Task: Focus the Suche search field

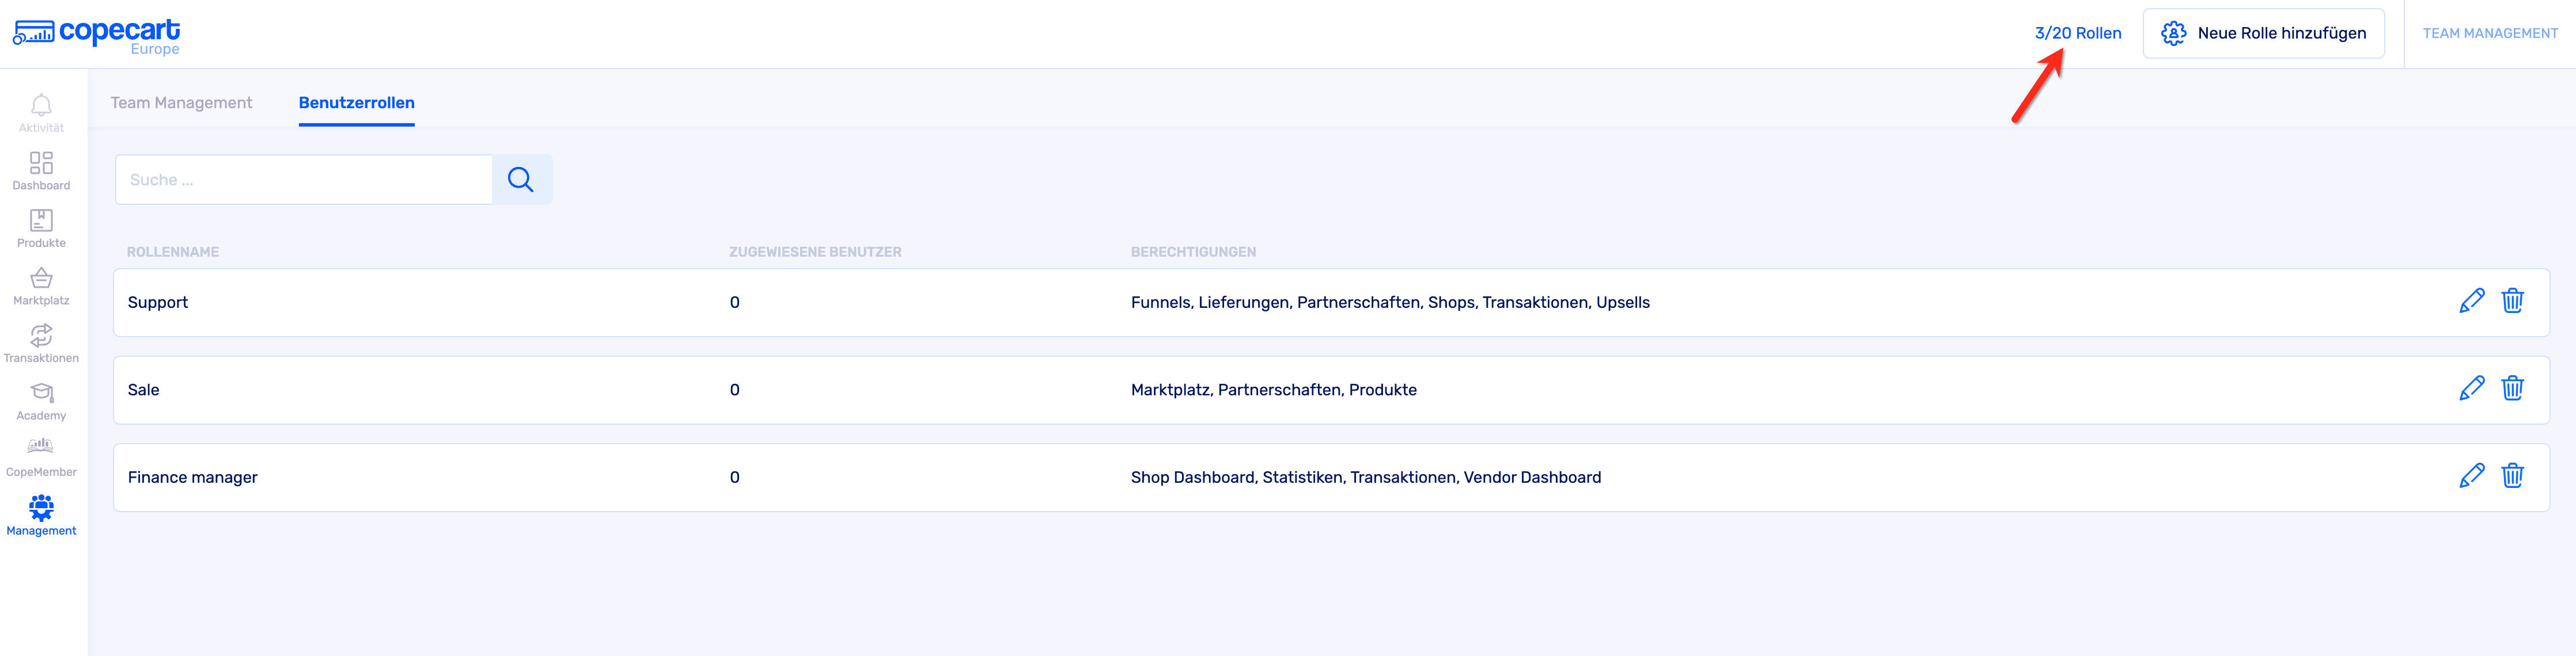Action: tap(304, 180)
